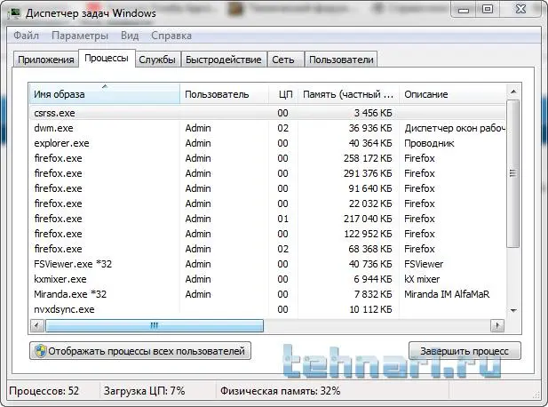Image resolution: width=548 pixels, height=407 pixels.
Task: Click vertical scrollbar down arrow
Action: [x=513, y=310]
